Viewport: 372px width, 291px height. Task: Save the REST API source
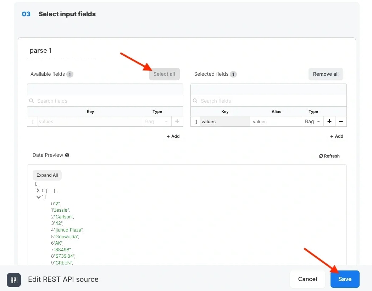(x=345, y=279)
